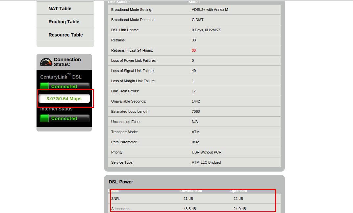Click the Internet Status label
353x213 pixels.
pyautogui.click(x=56, y=109)
